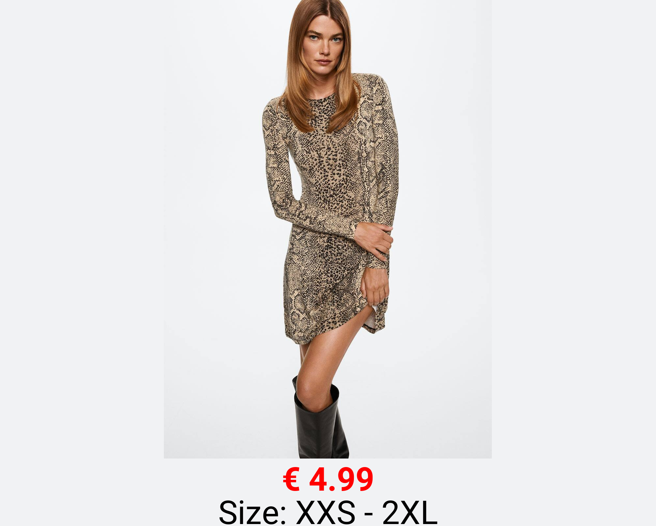
Task: Click the leopard print chest area of dress
Action: 331,147
